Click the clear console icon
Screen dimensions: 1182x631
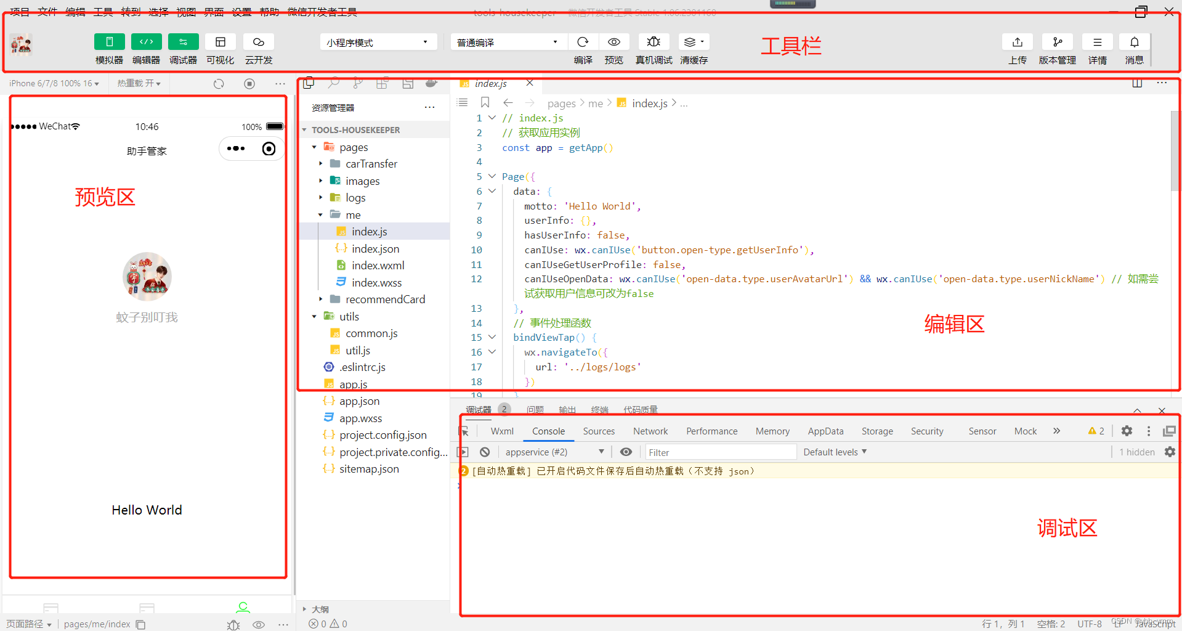coord(485,452)
